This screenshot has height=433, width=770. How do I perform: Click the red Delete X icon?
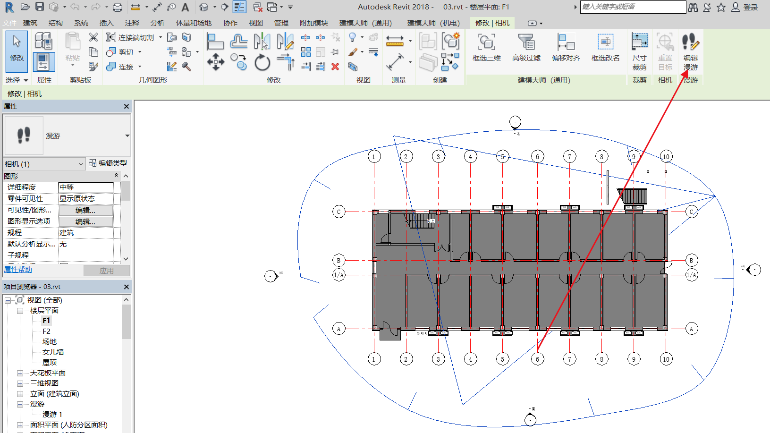click(335, 67)
